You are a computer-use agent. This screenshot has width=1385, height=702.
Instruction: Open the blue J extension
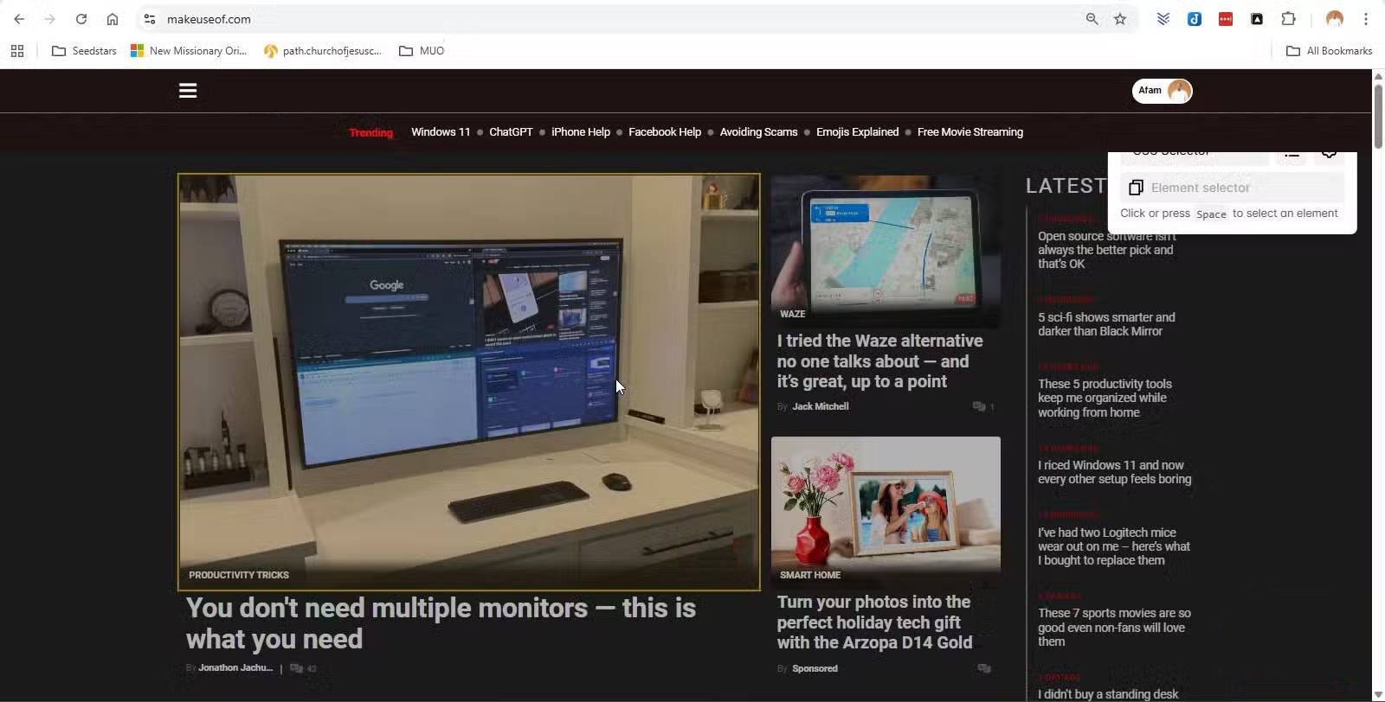click(1195, 19)
